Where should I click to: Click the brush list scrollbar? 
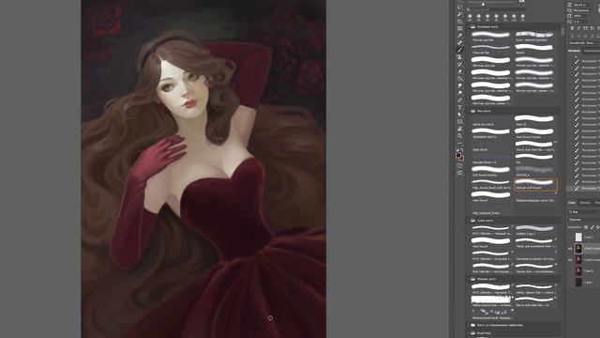point(562,31)
